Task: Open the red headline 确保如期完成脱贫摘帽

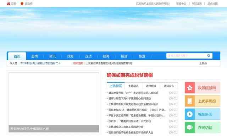Action: click(x=130, y=75)
